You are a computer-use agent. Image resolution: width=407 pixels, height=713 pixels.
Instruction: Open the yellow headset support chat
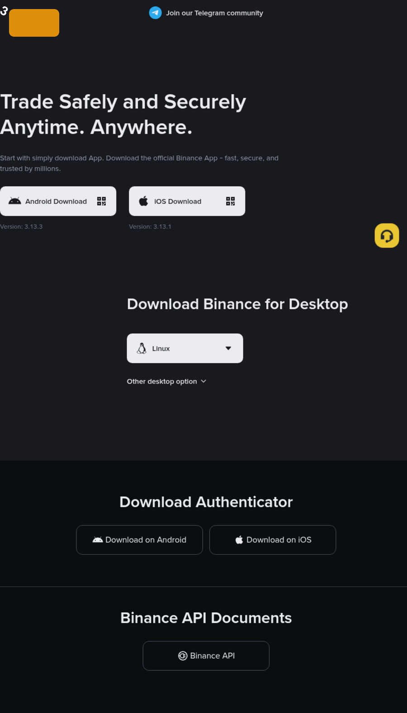coord(387,236)
